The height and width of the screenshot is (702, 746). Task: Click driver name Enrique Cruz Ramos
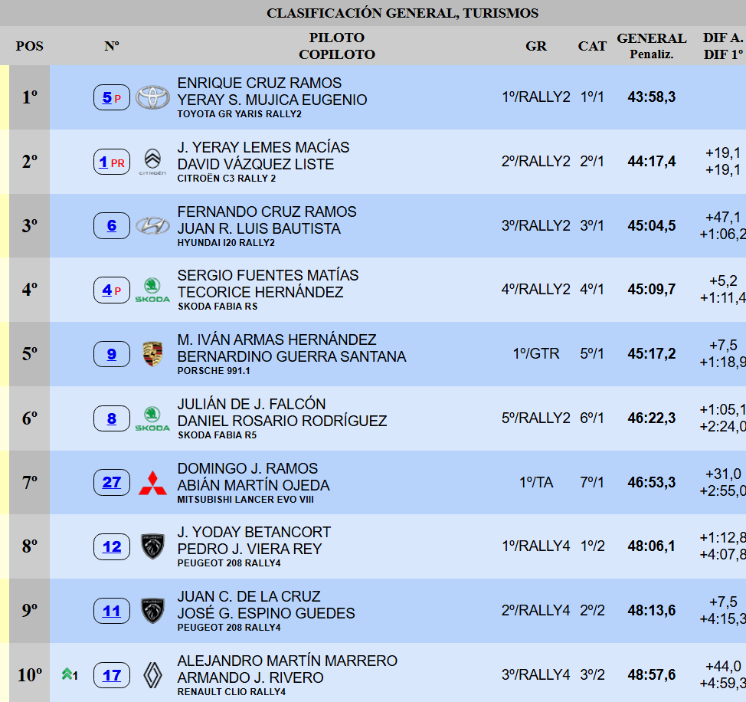coord(260,83)
